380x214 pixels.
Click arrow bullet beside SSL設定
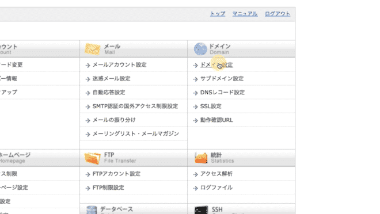coord(196,107)
